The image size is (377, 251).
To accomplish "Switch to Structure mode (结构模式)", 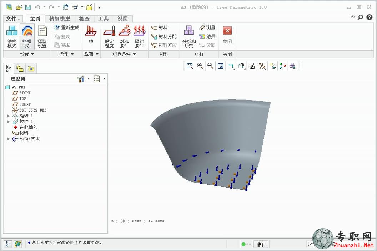I will click(x=12, y=36).
